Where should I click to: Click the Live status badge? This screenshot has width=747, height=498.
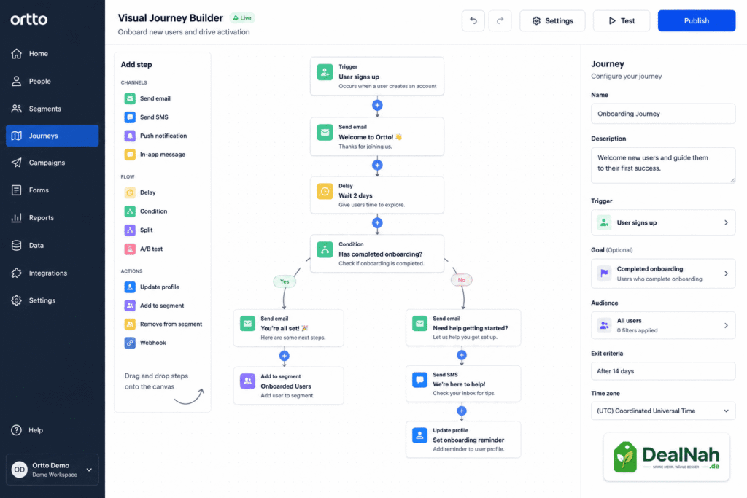pyautogui.click(x=242, y=18)
